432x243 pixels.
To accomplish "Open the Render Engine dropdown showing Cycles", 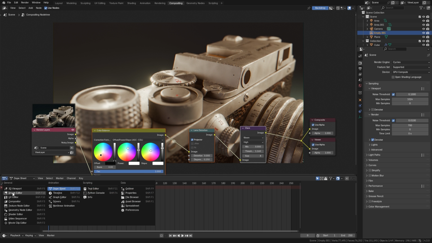I will pos(411,62).
